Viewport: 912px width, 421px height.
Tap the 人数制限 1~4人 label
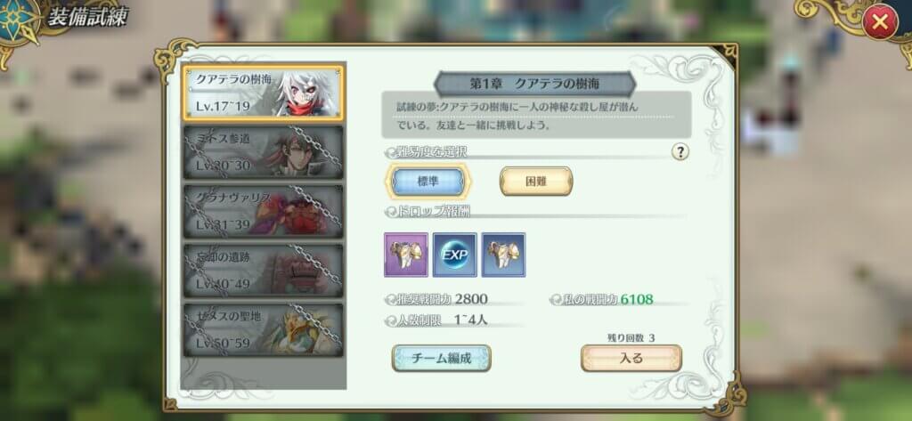pos(440,320)
